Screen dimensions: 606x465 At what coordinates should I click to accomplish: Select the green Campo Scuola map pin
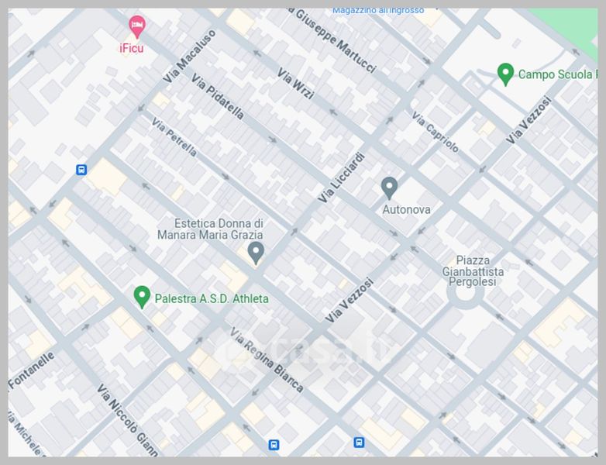tap(505, 74)
